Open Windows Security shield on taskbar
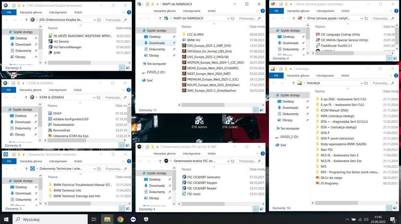 tap(146, 219)
